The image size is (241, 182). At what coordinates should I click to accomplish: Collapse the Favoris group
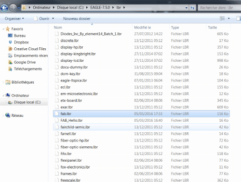point(3,29)
